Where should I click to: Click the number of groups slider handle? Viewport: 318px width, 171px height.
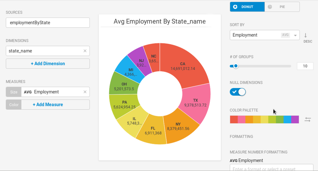click(236, 66)
